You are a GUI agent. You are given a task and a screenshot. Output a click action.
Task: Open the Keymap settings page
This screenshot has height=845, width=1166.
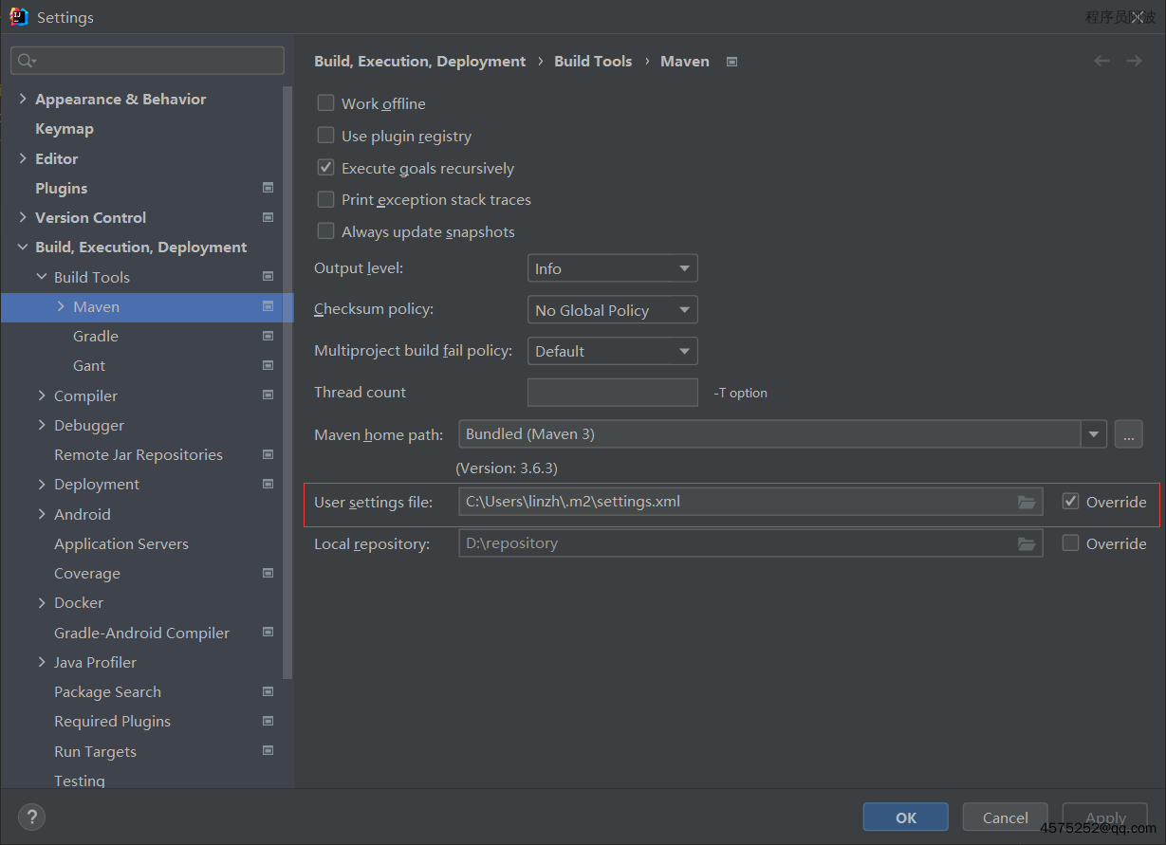pyautogui.click(x=65, y=128)
